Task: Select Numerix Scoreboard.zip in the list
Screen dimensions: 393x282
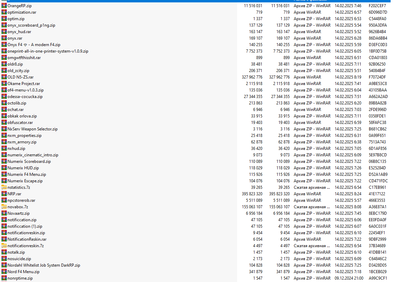Action: pyautogui.click(x=29, y=161)
